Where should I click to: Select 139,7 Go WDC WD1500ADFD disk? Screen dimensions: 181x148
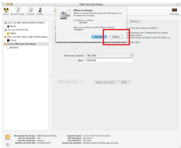(x=25, y=23)
